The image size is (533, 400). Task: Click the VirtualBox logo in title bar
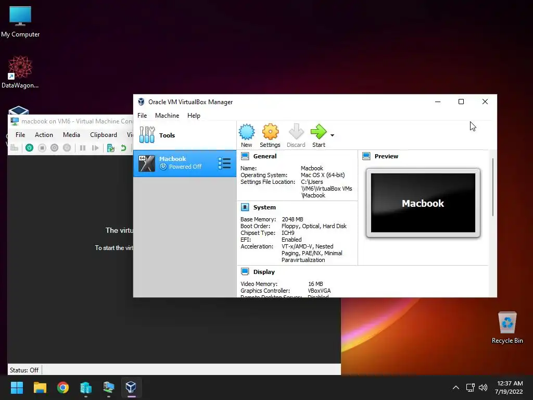tap(141, 102)
